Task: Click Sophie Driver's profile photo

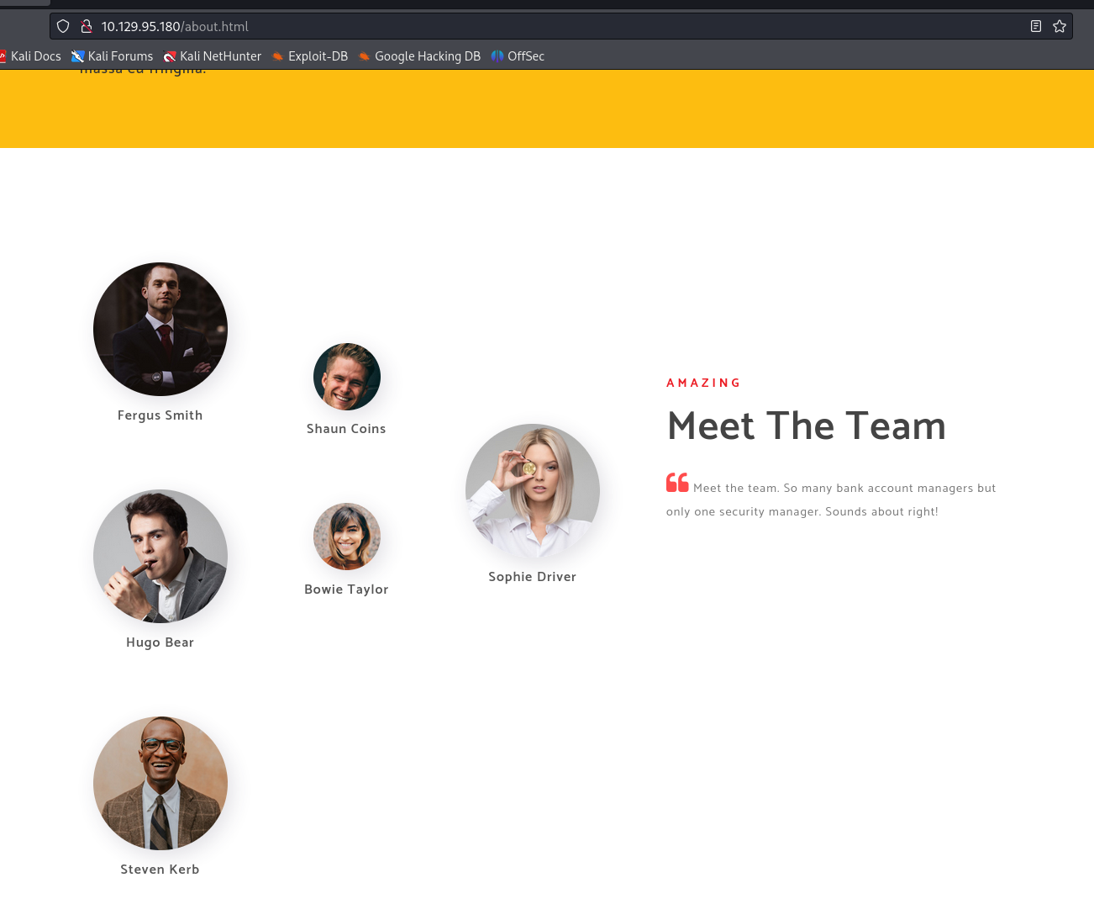Action: 533,491
